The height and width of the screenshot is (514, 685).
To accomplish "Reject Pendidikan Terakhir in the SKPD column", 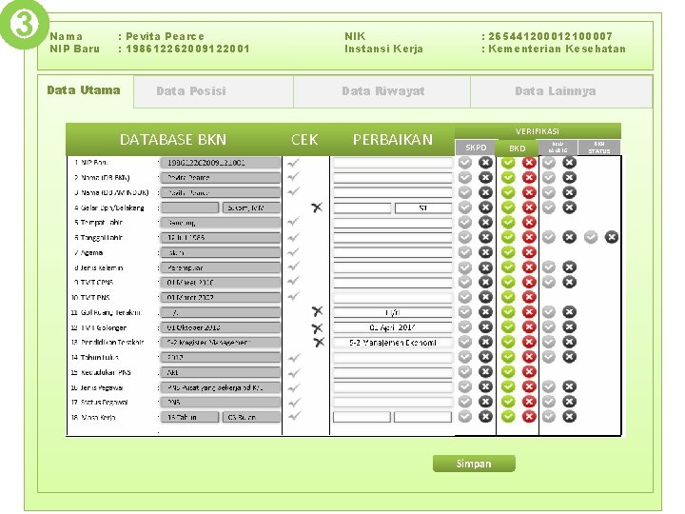I will 485,342.
